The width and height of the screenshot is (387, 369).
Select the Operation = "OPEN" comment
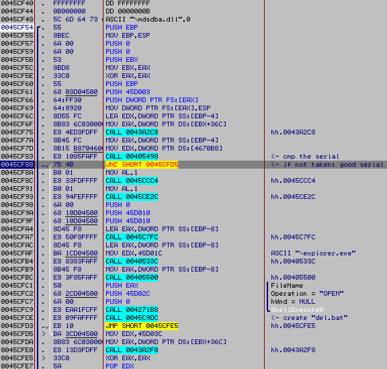pos(307,294)
